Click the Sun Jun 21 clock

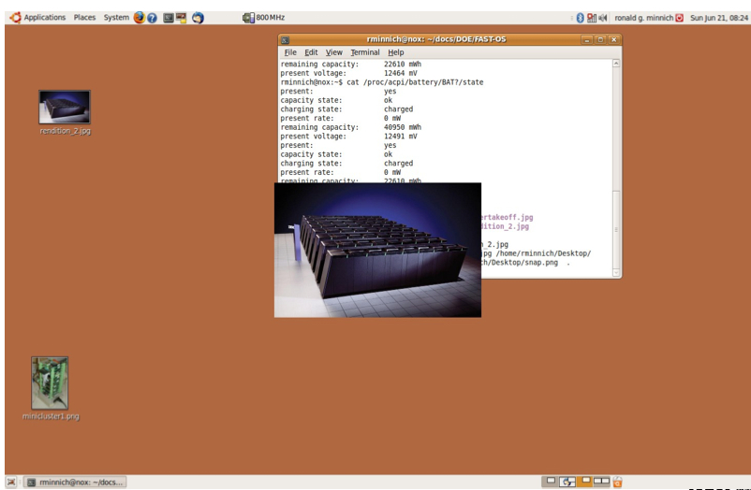tap(718, 18)
